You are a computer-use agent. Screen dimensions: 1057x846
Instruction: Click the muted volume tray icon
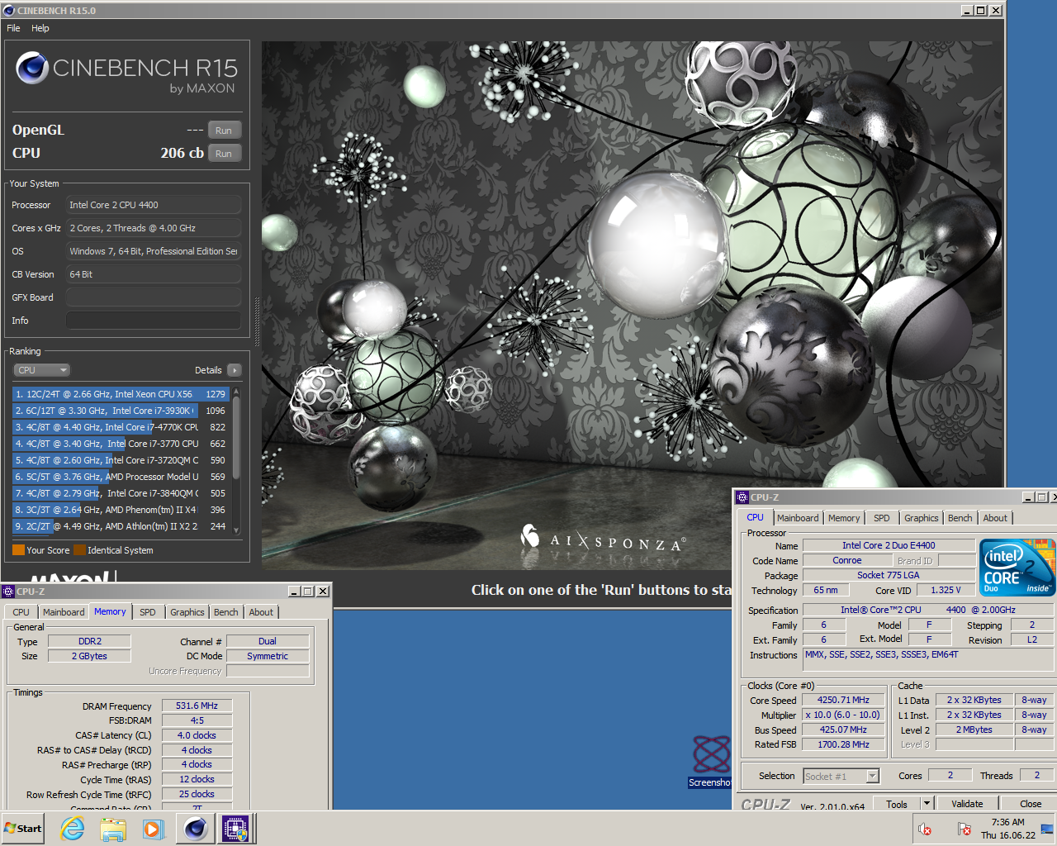point(925,829)
